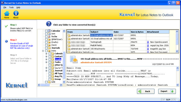Expand the Arabic-named subfolder node
Viewport: 181px width, 102px height.
click(x=46, y=68)
